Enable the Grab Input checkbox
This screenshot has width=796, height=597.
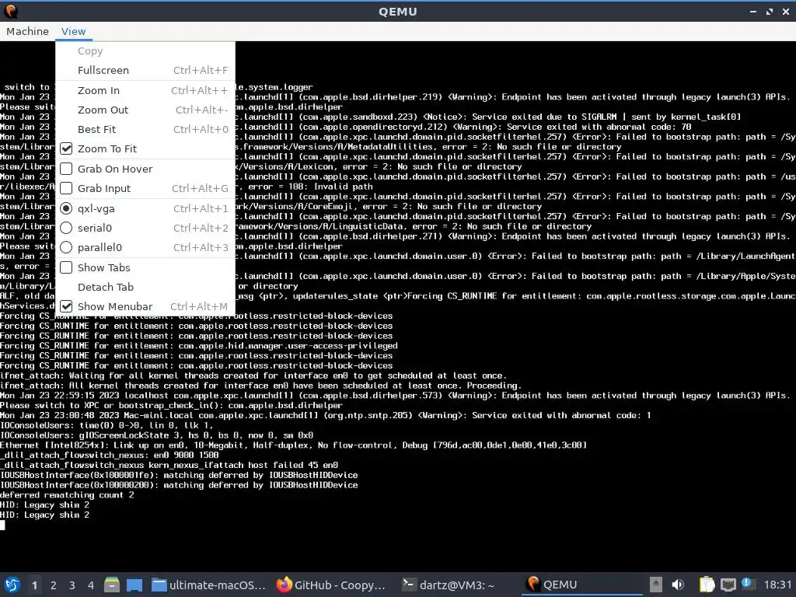pyautogui.click(x=66, y=188)
